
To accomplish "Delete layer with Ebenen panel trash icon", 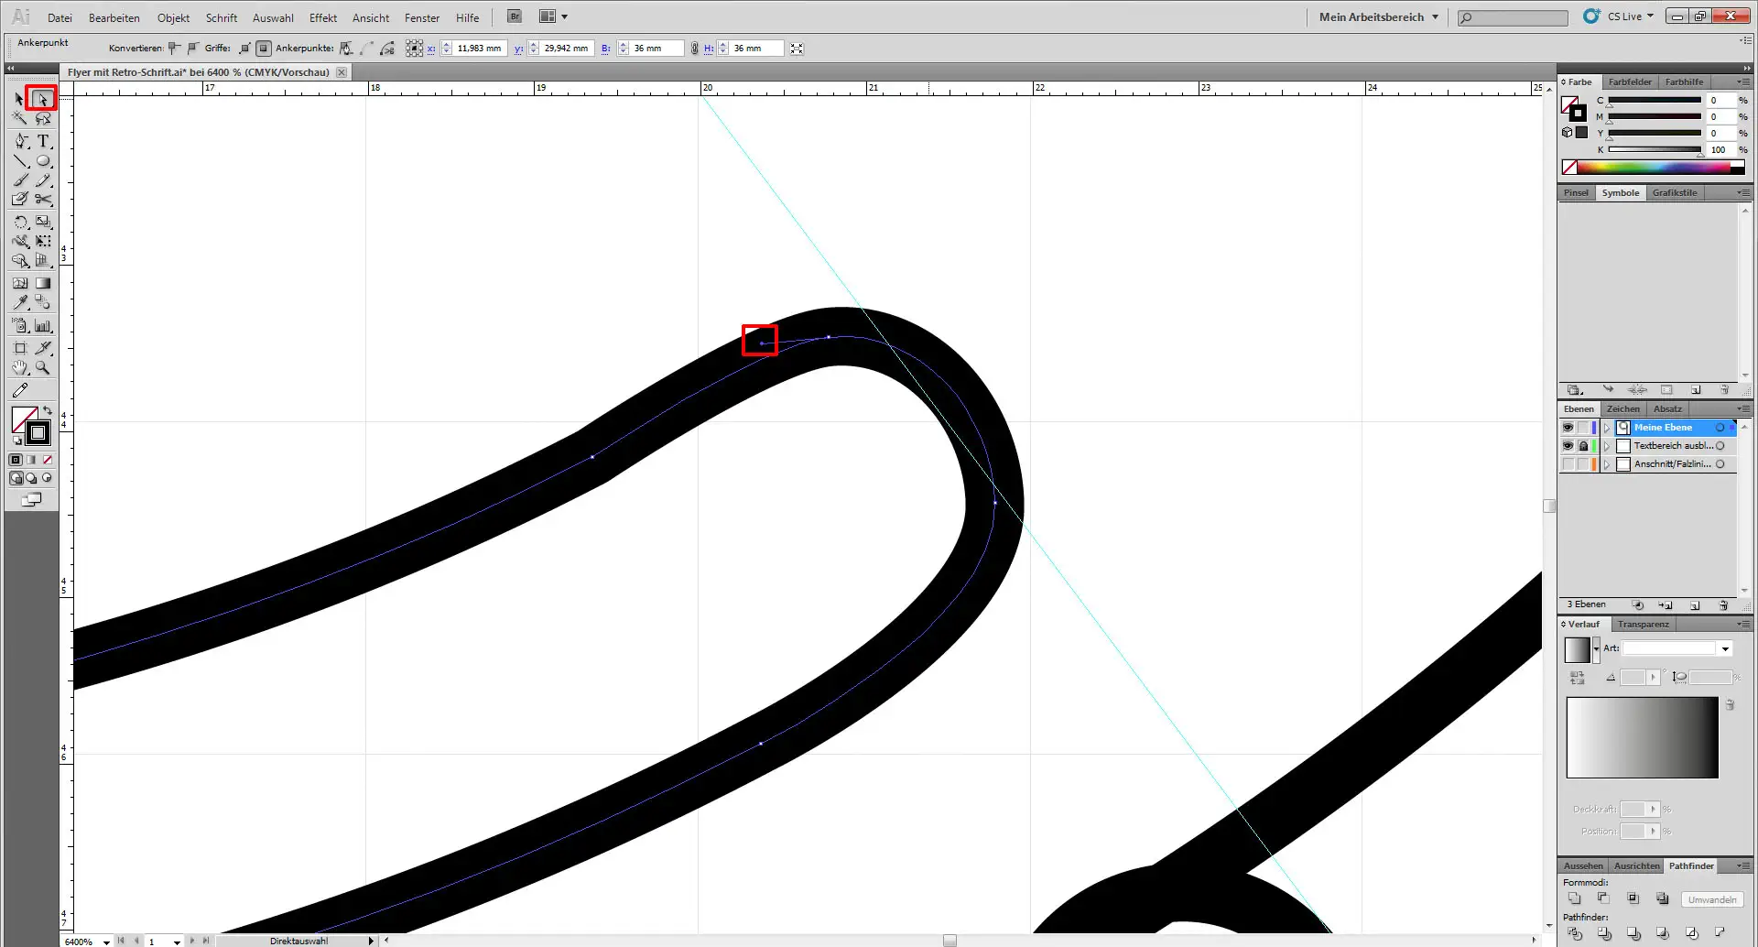I will [1723, 605].
